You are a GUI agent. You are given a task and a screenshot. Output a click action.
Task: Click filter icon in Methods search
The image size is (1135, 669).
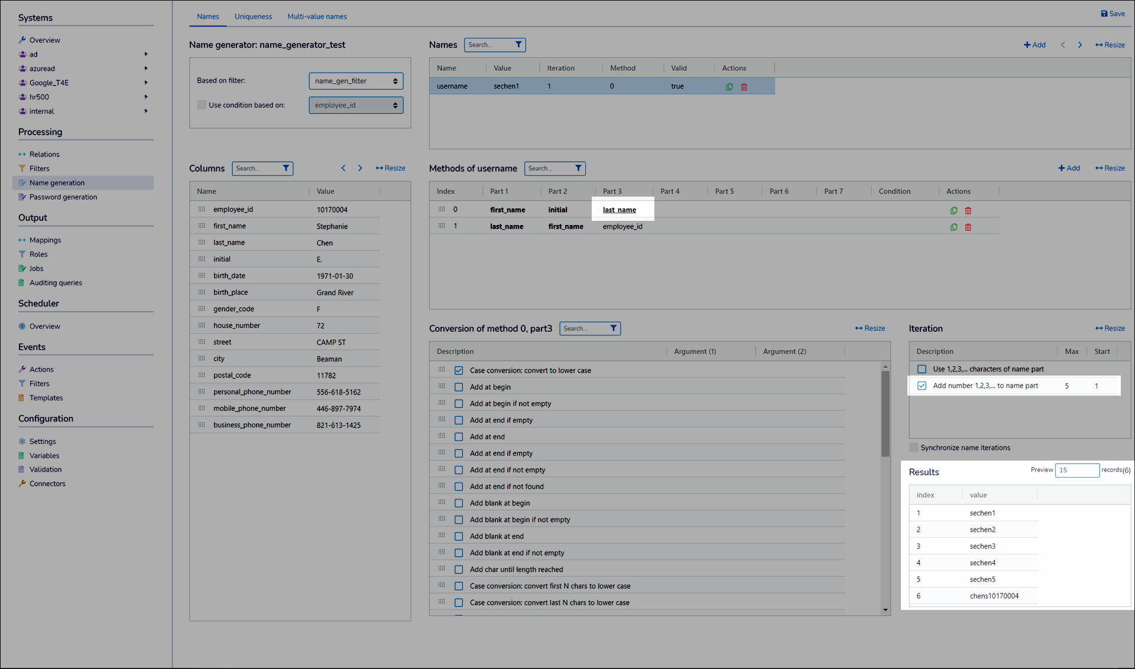(x=578, y=168)
